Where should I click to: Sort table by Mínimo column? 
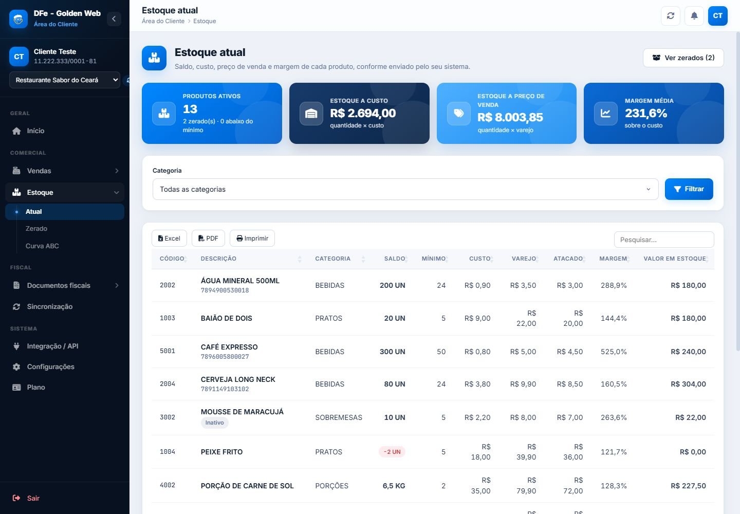coord(434,259)
